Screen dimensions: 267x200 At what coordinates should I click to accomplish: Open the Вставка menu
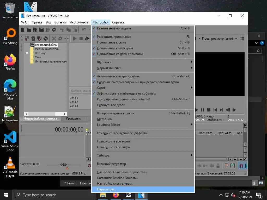(x=60, y=22)
